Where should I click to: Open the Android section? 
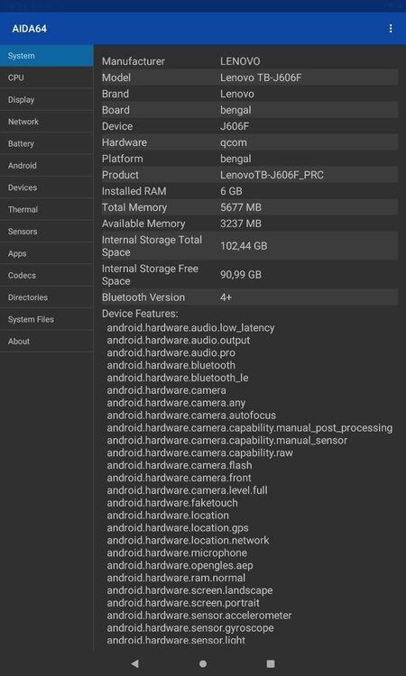pos(47,166)
